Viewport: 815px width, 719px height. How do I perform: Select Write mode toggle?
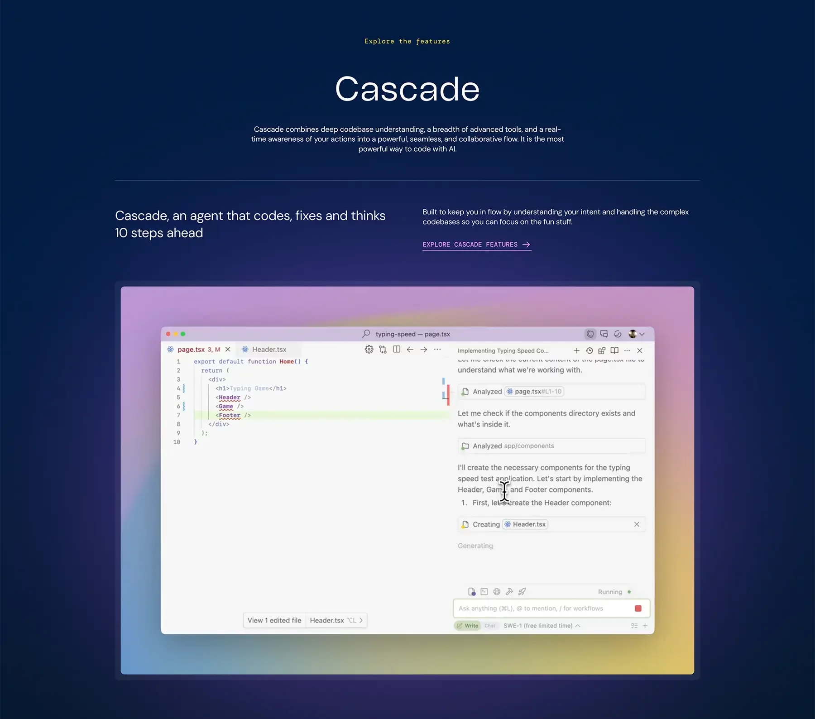[x=467, y=626]
